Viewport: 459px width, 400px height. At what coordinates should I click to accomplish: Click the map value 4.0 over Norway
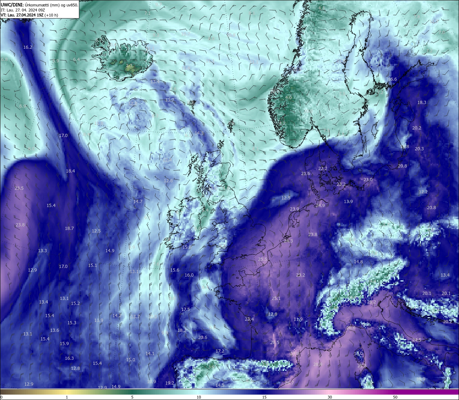(288, 98)
